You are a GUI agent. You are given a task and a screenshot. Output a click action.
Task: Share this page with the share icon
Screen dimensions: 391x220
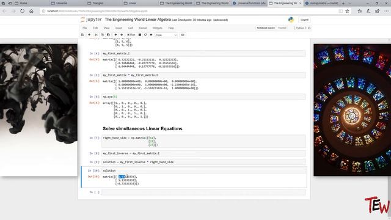click(378, 11)
